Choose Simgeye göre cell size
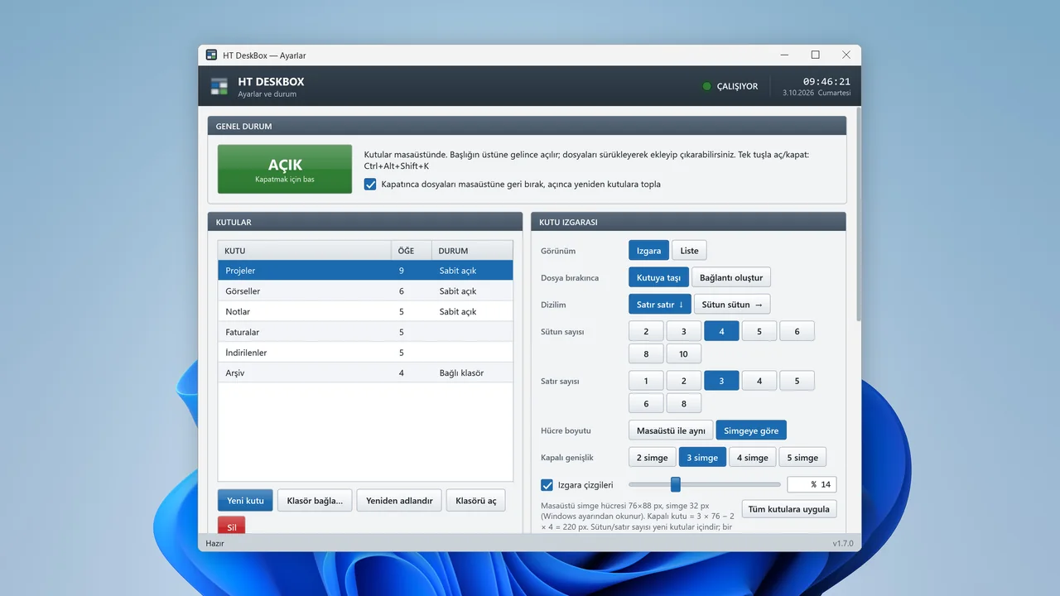Image resolution: width=1060 pixels, height=596 pixels. 751,430
